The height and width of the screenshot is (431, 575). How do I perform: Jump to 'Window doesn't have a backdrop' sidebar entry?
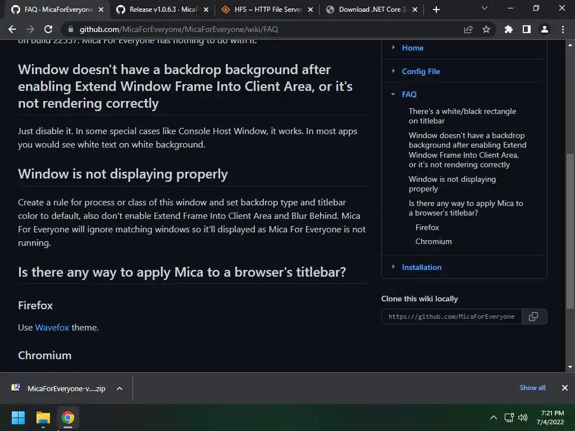(467, 150)
